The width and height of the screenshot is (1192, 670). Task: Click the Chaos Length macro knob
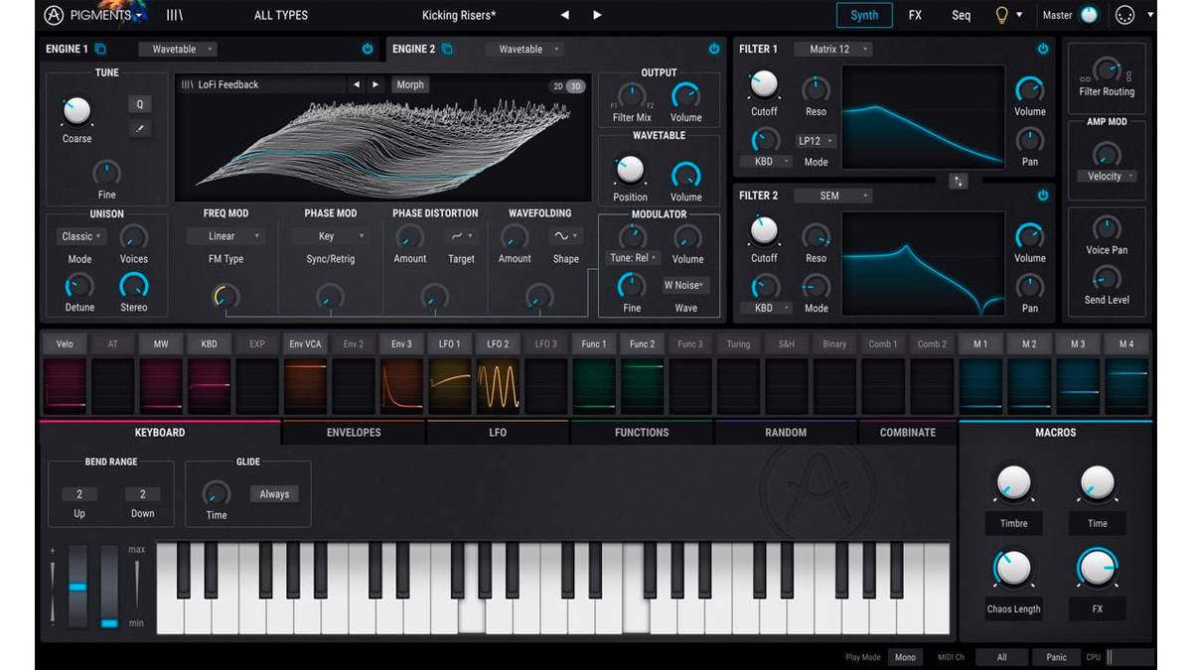click(1012, 569)
